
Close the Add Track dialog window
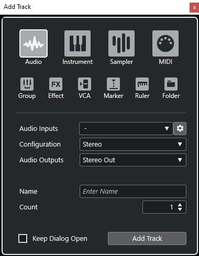pyautogui.click(x=194, y=7)
